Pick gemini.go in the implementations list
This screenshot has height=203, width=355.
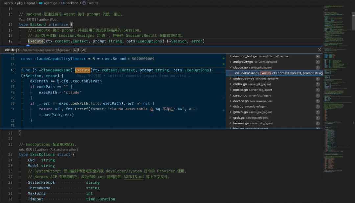click(274, 112)
